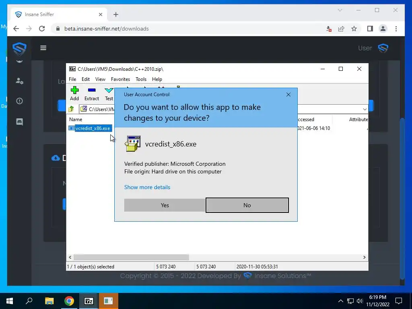Maximize the 7-Zip window
Screen dimensions: 412x309
tap(341, 69)
